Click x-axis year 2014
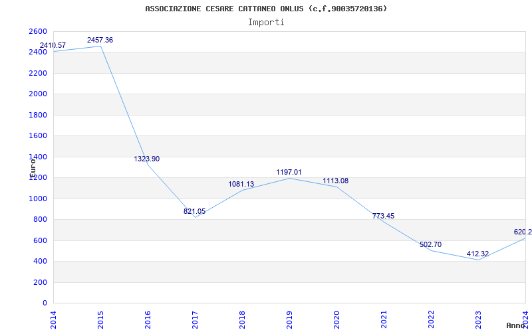 tap(53, 320)
